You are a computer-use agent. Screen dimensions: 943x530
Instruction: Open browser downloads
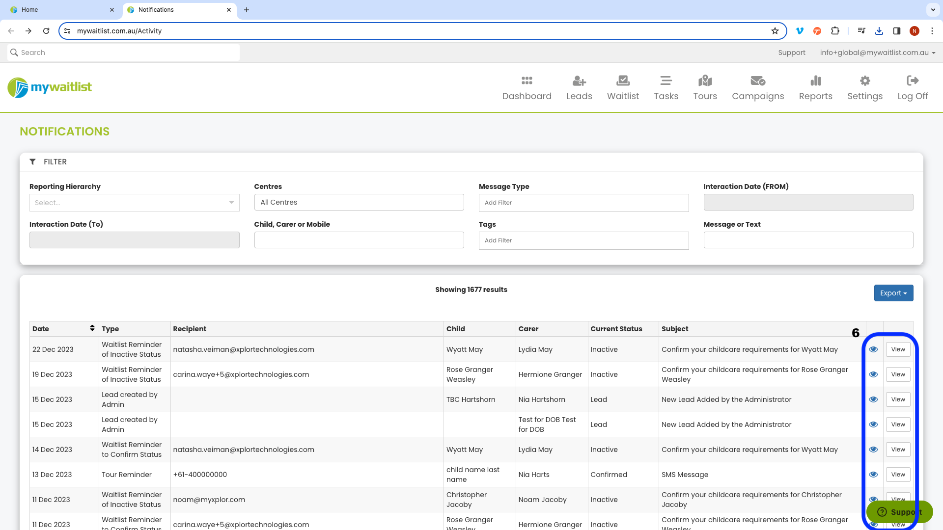coord(879,31)
